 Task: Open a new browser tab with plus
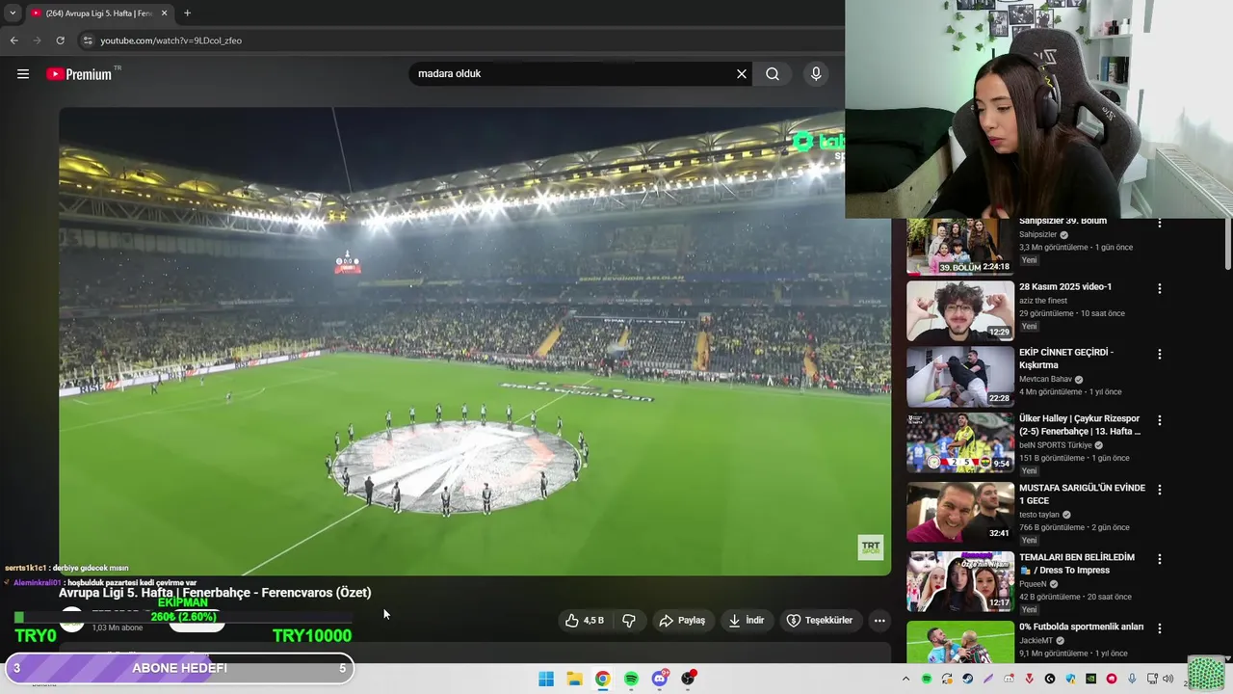click(x=187, y=13)
